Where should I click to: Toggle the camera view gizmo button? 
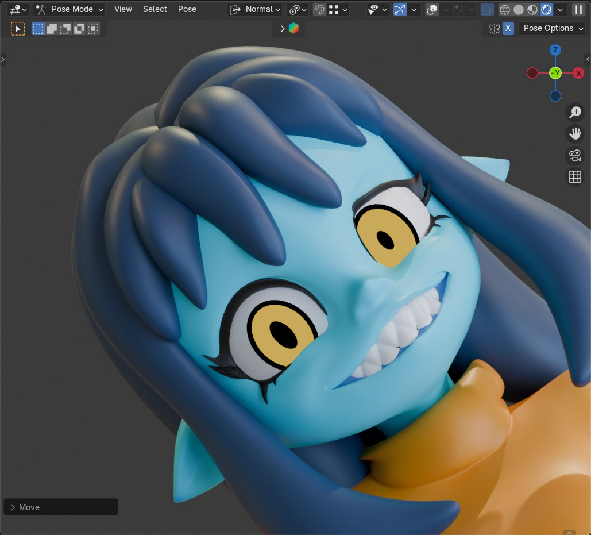point(575,155)
